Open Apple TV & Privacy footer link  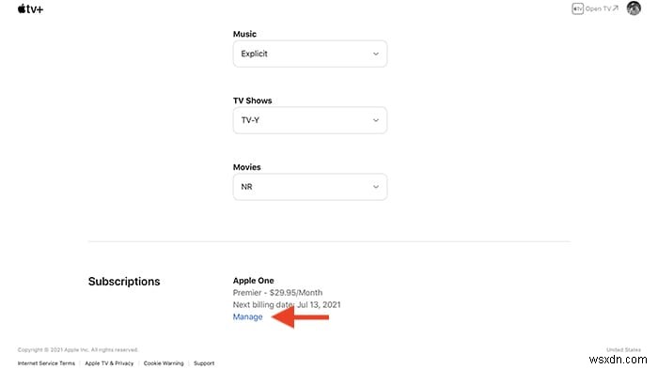pos(109,363)
